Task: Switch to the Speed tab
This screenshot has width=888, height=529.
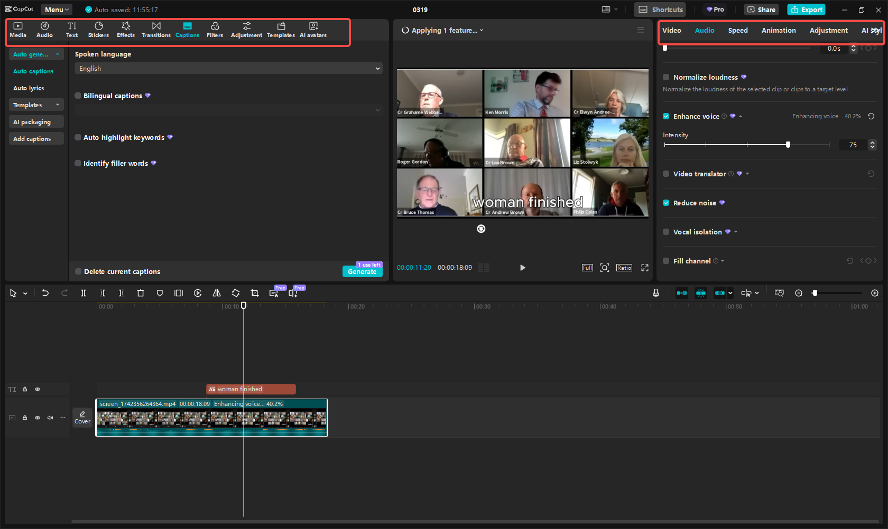Action: point(737,31)
